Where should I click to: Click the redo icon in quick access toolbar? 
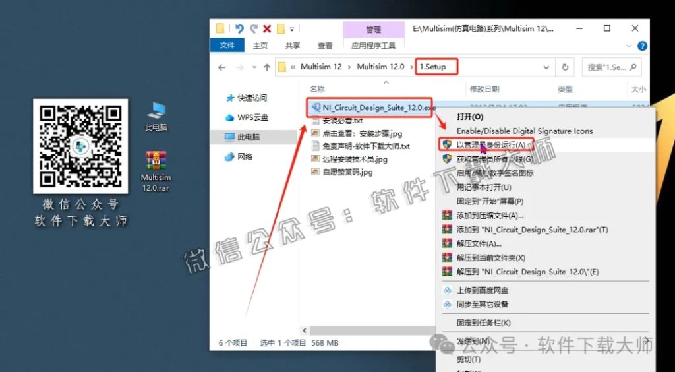[x=254, y=29]
